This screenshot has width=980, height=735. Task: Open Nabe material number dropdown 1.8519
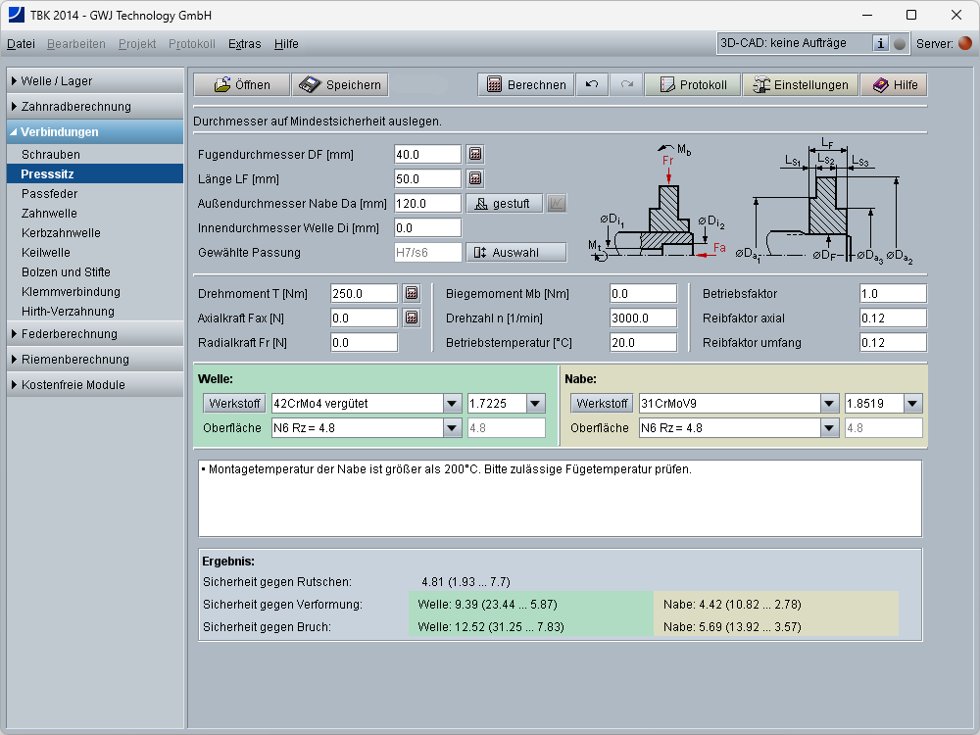point(912,404)
